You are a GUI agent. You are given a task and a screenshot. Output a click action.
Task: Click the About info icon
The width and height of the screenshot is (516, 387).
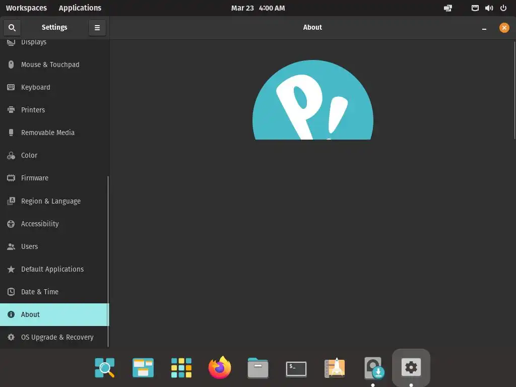pyautogui.click(x=11, y=314)
